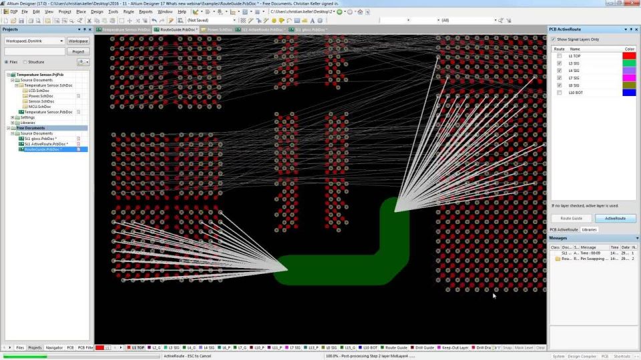Open document toolbar folder icon
The image size is (641, 360).
(13, 21)
